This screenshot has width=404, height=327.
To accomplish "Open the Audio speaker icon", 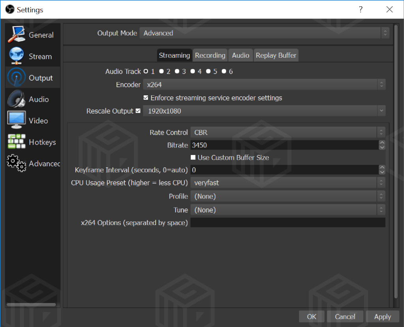I will [17, 99].
